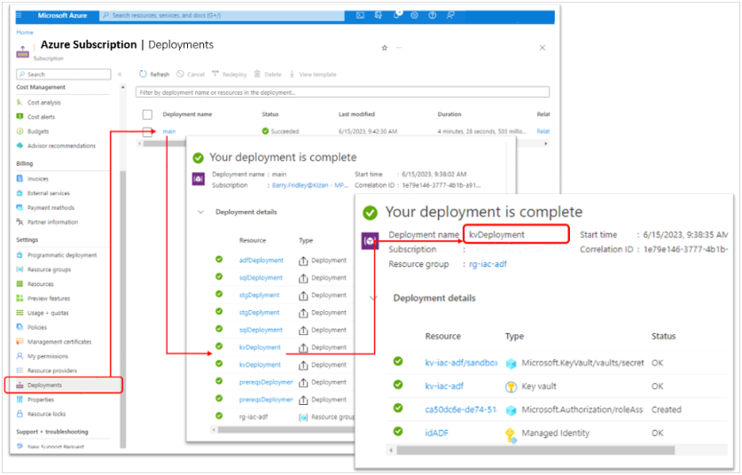Viewport: 742px width, 475px height.
Task: Open Cloud Shell from top bar
Action: coord(360,16)
